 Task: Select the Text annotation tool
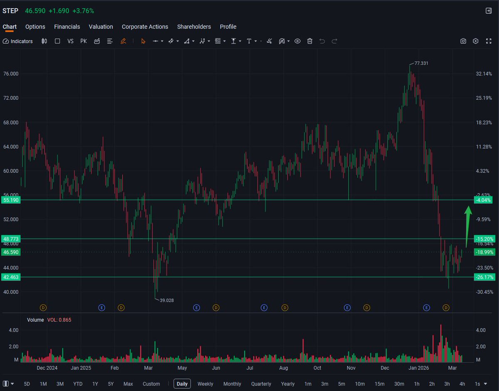[x=249, y=41]
